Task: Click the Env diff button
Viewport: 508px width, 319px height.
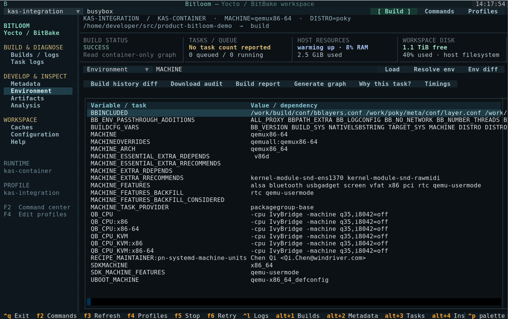Action: point(483,70)
